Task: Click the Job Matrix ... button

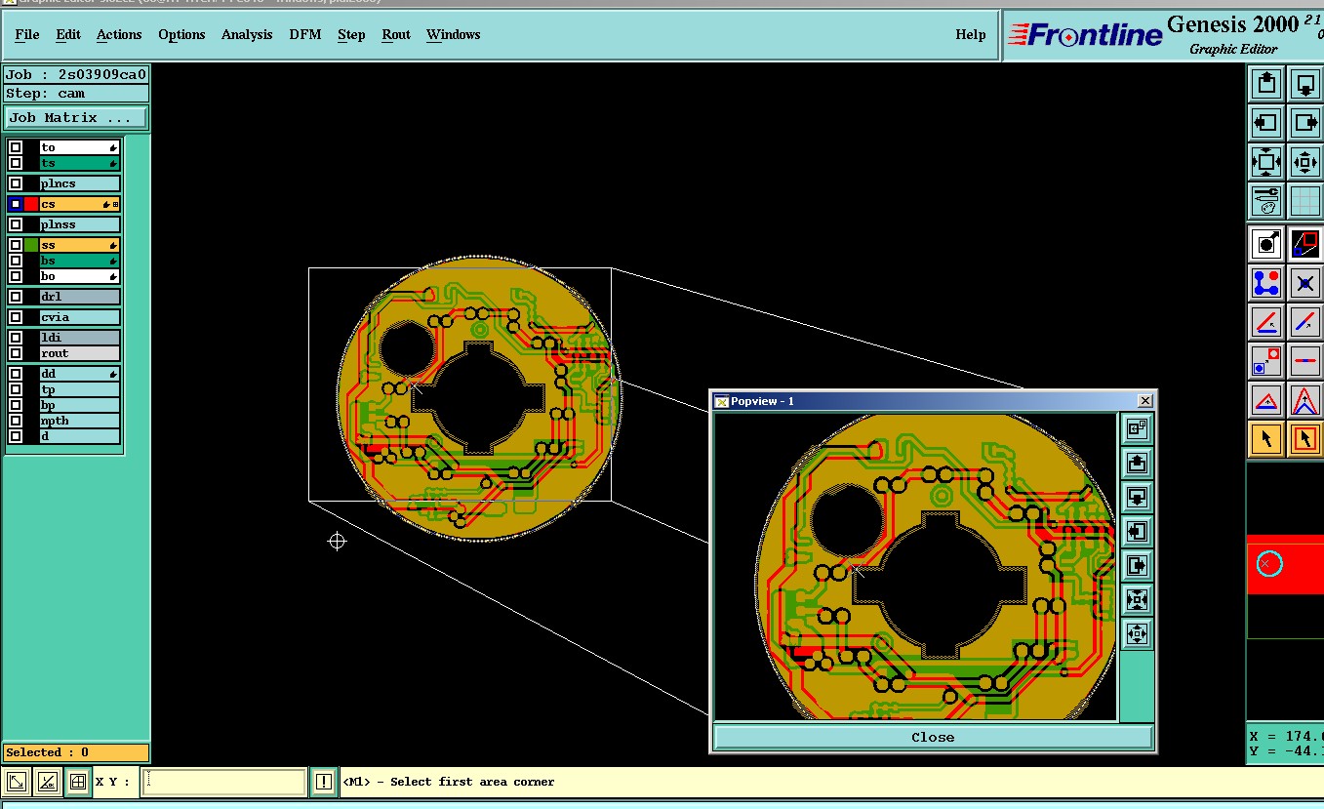Action: (76, 117)
